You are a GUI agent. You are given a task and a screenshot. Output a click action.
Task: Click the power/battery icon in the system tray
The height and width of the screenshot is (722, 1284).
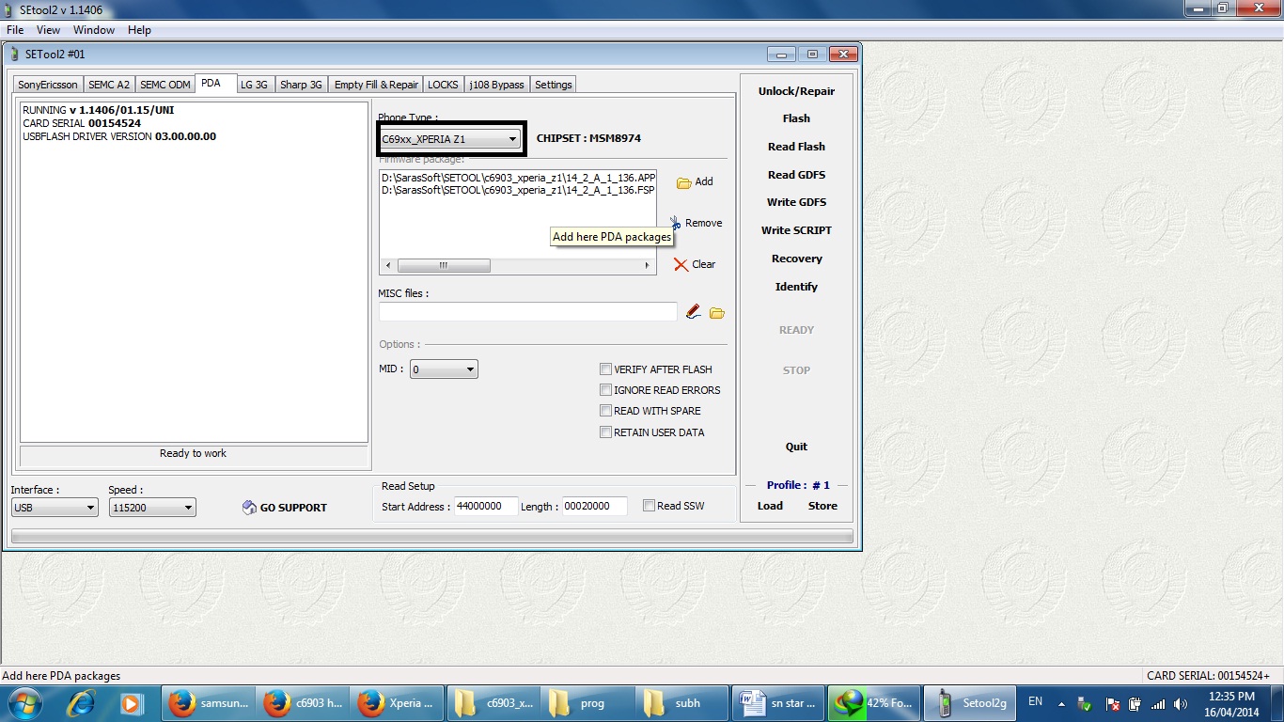click(1135, 703)
